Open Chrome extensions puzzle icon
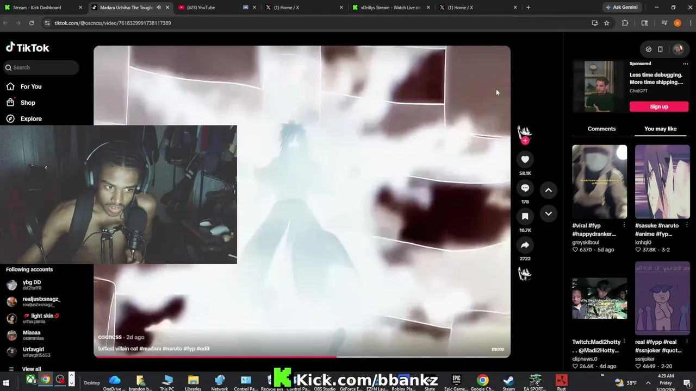The image size is (696, 391). (x=625, y=23)
